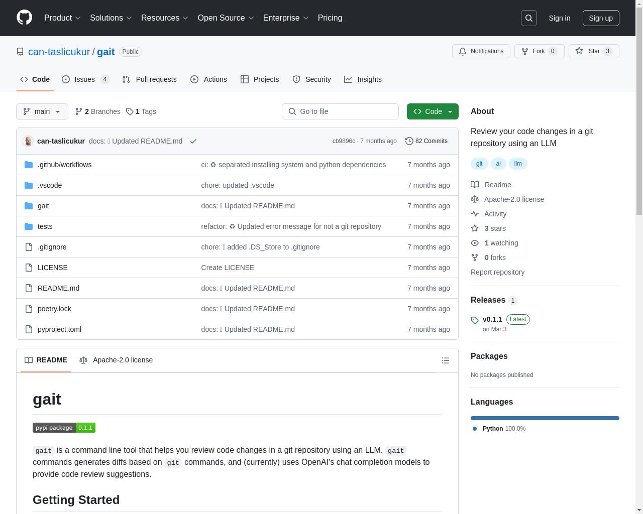Open the README outline list icon
Screen dimensions: 643x514
446,360
